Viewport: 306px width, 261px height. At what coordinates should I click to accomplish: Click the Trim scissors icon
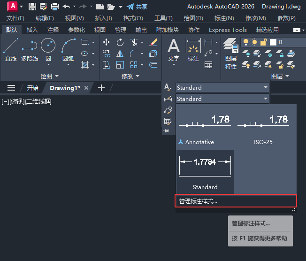point(134,42)
